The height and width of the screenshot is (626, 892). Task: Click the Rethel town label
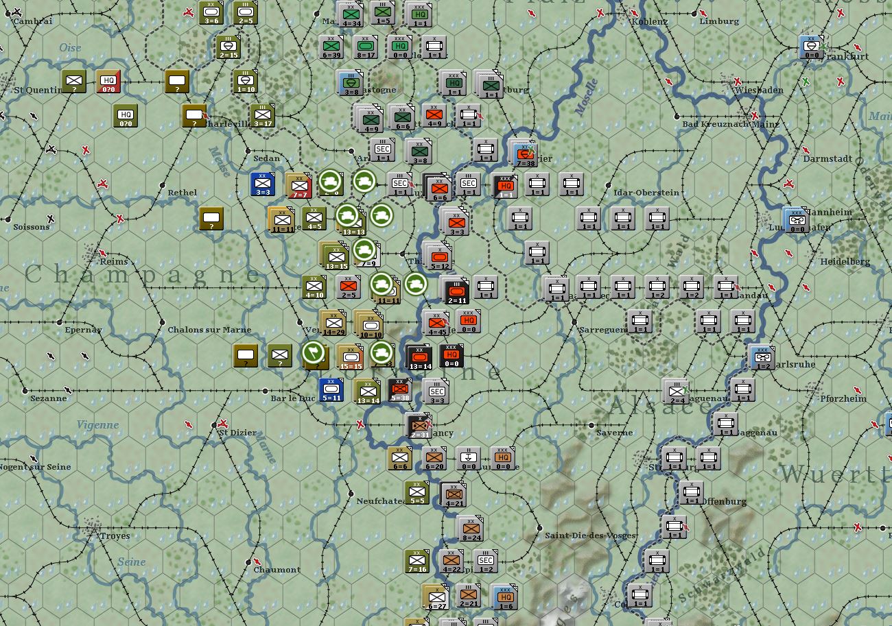[x=182, y=193]
